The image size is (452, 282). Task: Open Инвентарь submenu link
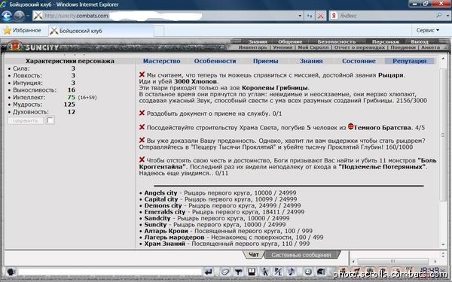[253, 47]
